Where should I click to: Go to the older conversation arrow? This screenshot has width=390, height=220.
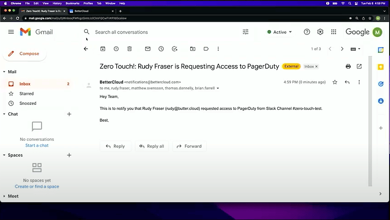[342, 49]
